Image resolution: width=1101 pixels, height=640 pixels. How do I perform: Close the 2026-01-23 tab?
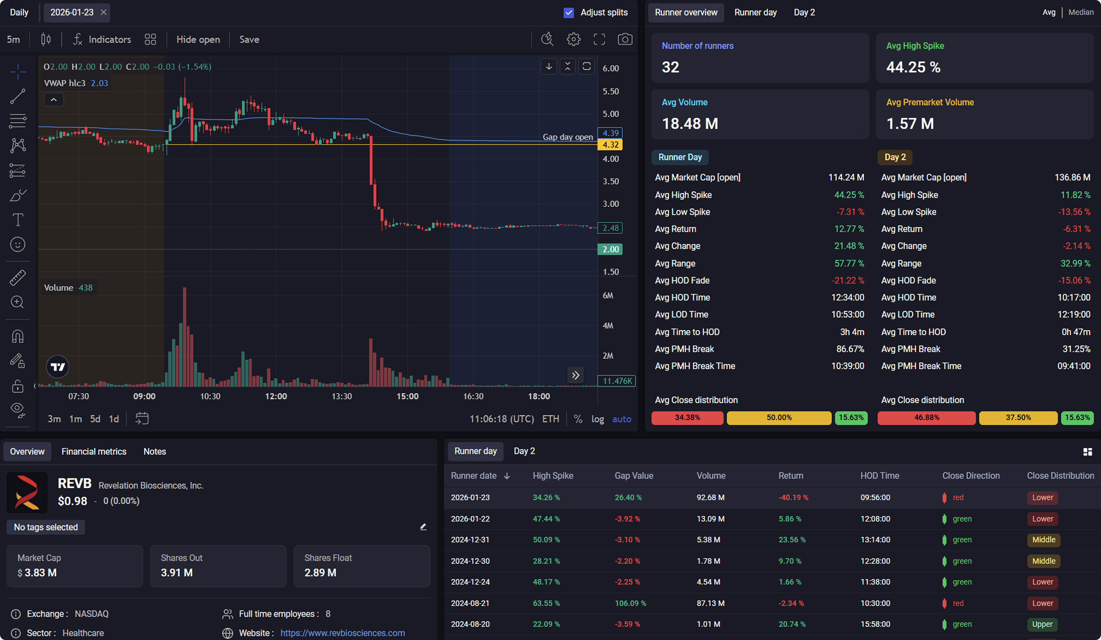coord(104,12)
